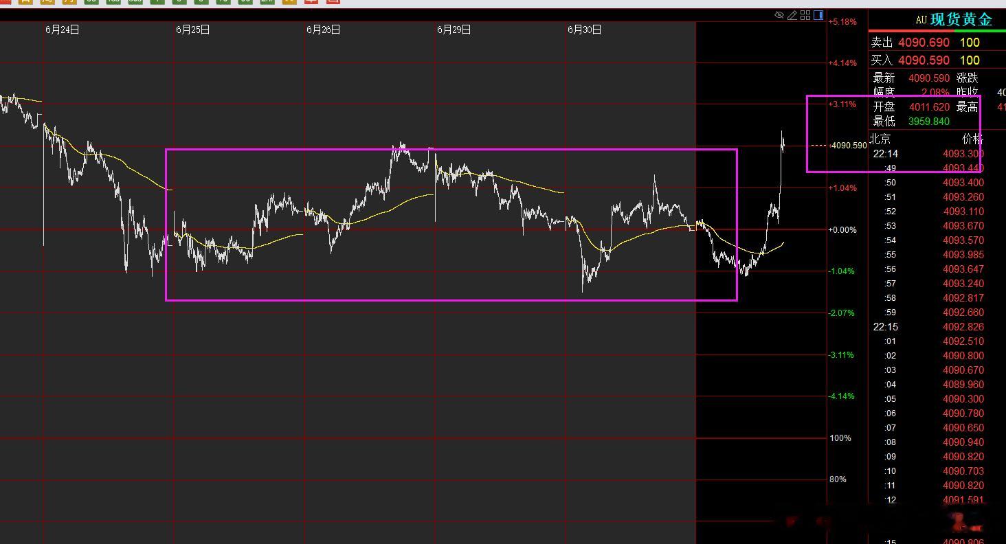Click the -4.14% axis label

(x=843, y=396)
